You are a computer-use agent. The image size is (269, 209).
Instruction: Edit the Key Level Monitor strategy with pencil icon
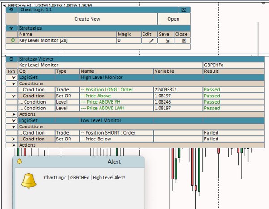click(x=152, y=40)
